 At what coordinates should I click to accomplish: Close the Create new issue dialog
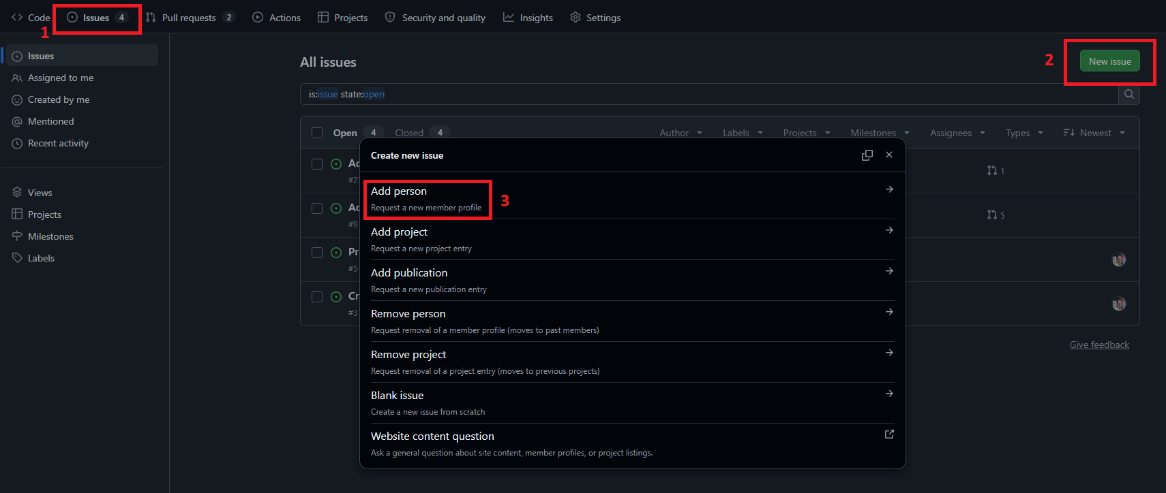(x=889, y=155)
